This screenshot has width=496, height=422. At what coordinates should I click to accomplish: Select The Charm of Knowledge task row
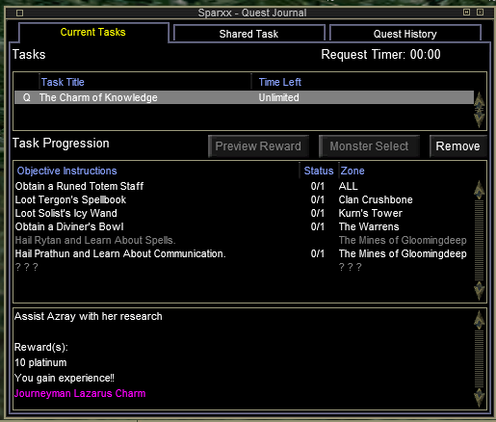pos(244,97)
